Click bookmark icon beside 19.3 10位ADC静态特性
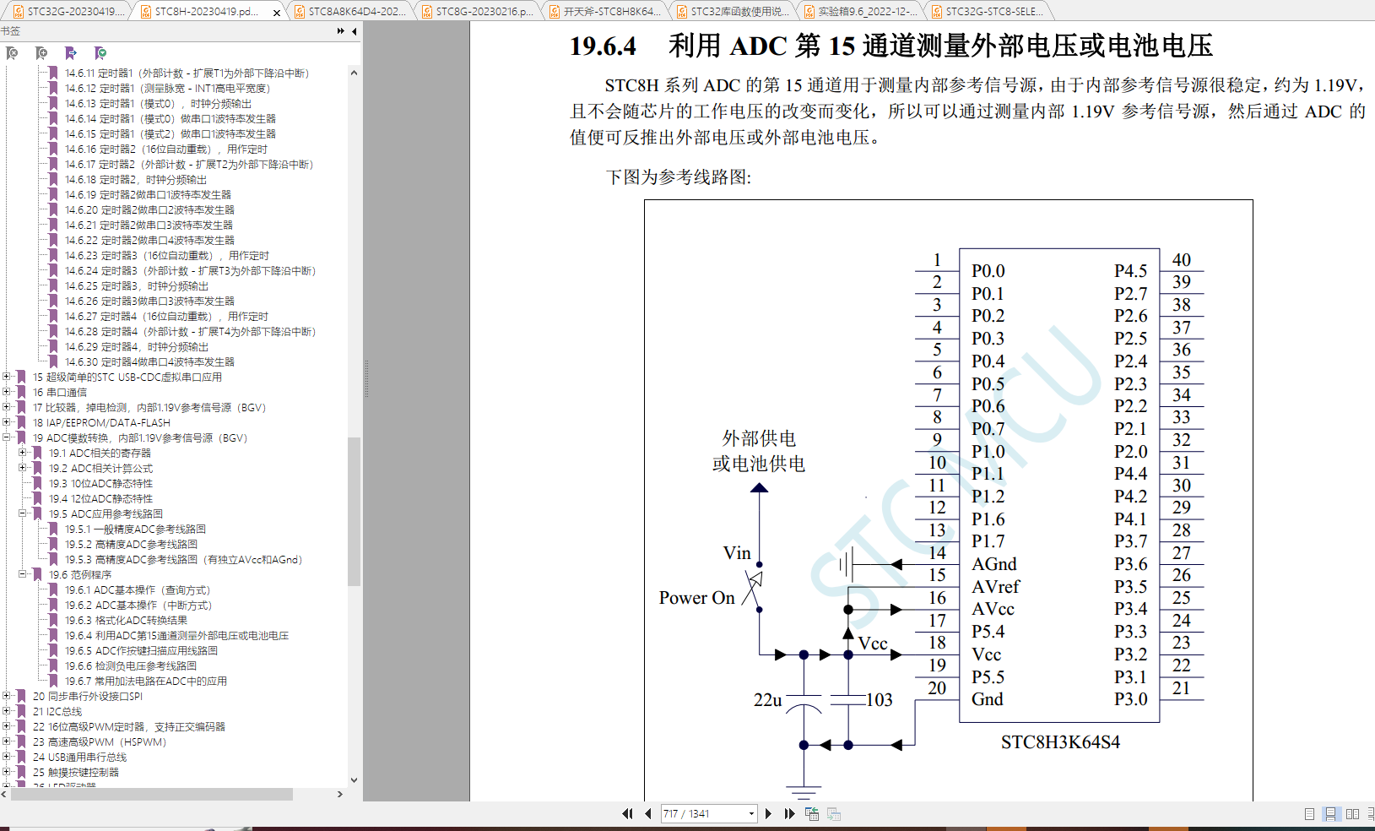Image resolution: width=1375 pixels, height=831 pixels. pos(37,484)
